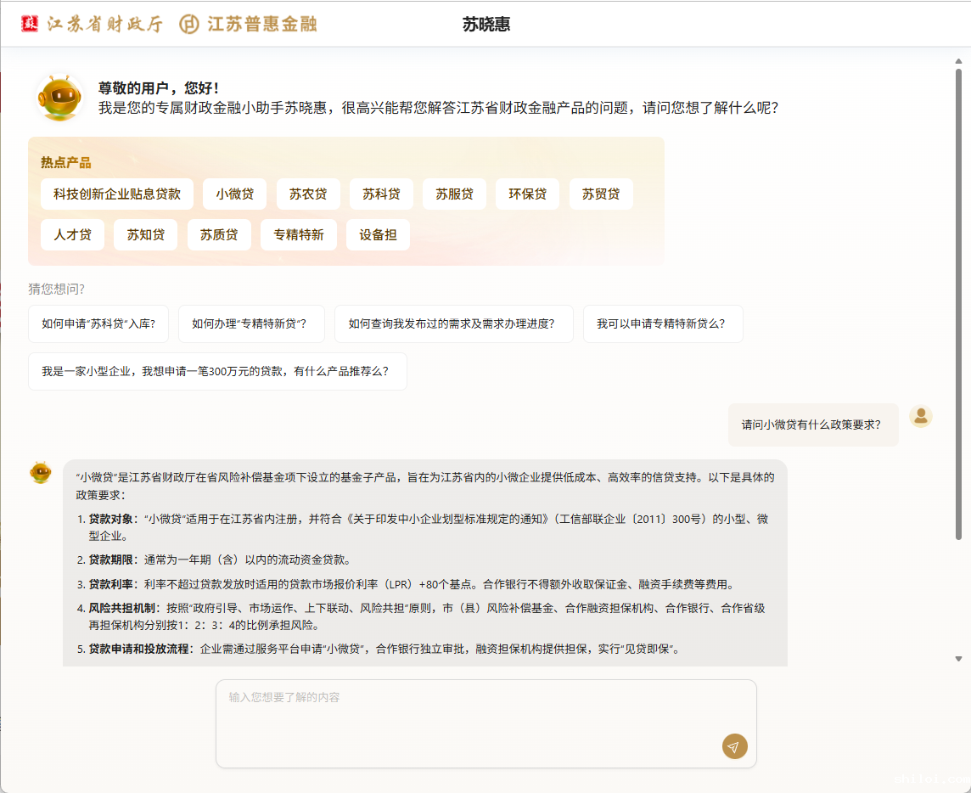
Task: Select the 科技创新企业贴息贷款 product
Action: click(x=117, y=194)
